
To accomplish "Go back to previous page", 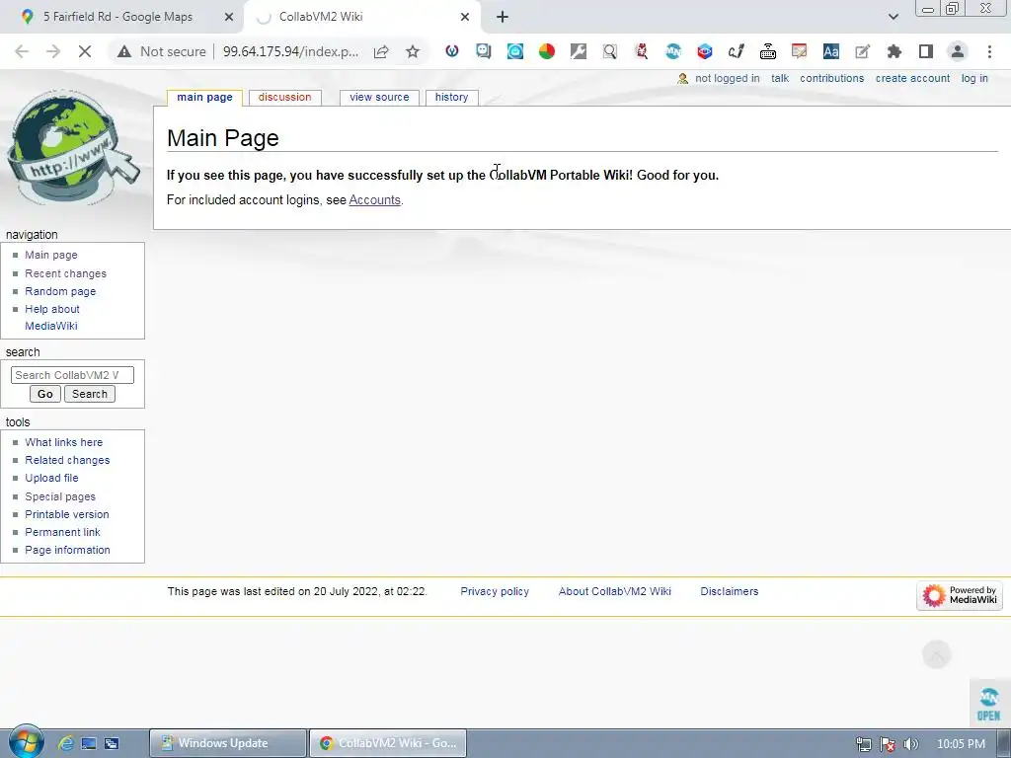I will point(22,51).
